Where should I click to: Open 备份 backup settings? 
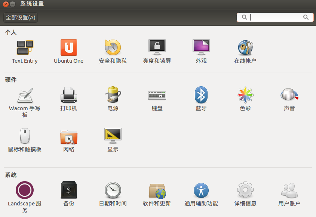tap(69, 194)
